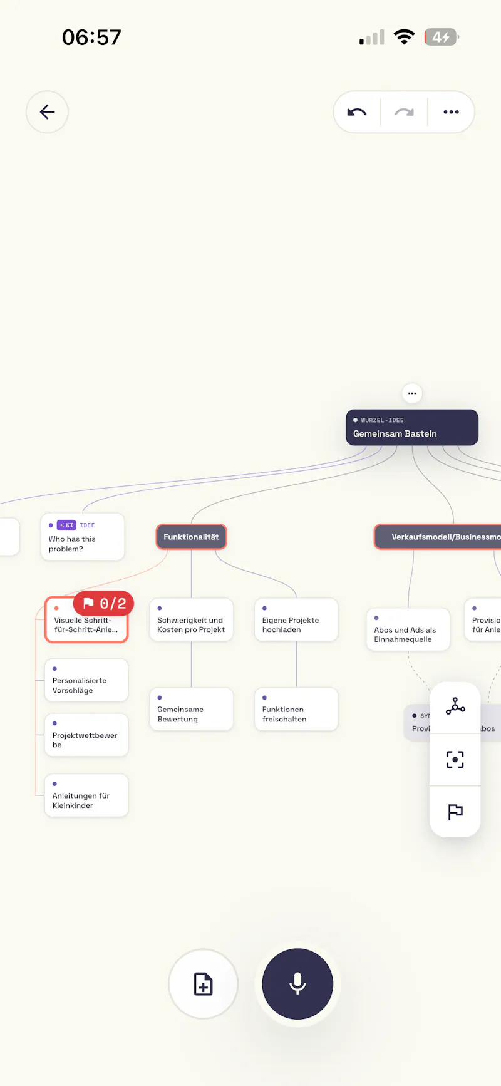The height and width of the screenshot is (1086, 501).
Task: Select the Gemeinsam Basteln root node
Action: pyautogui.click(x=412, y=428)
